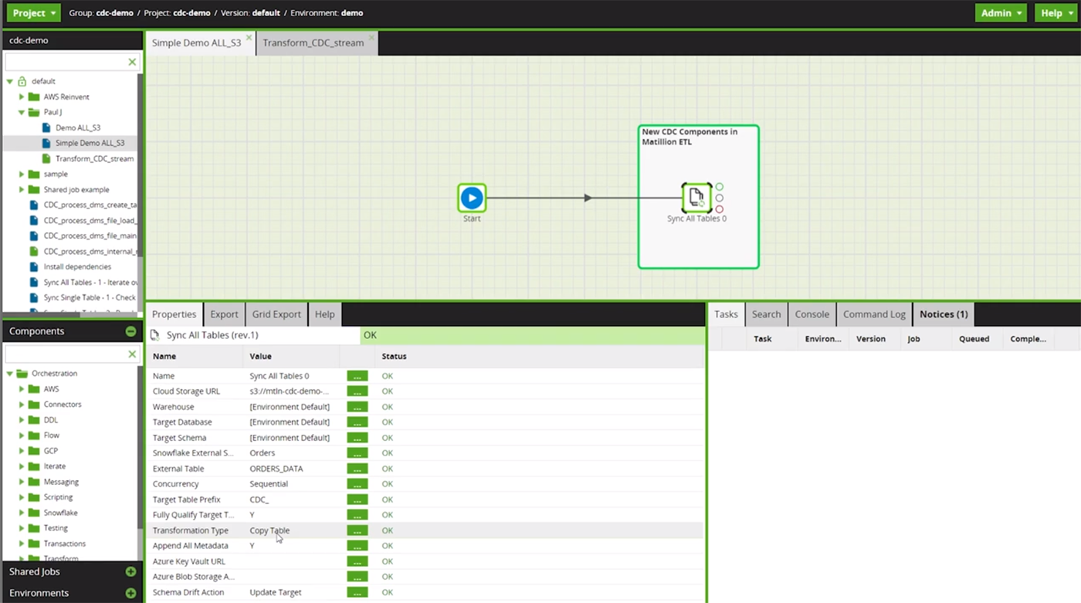Click the Testing folder icon
This screenshot has width=1081, height=603.
(x=34, y=528)
